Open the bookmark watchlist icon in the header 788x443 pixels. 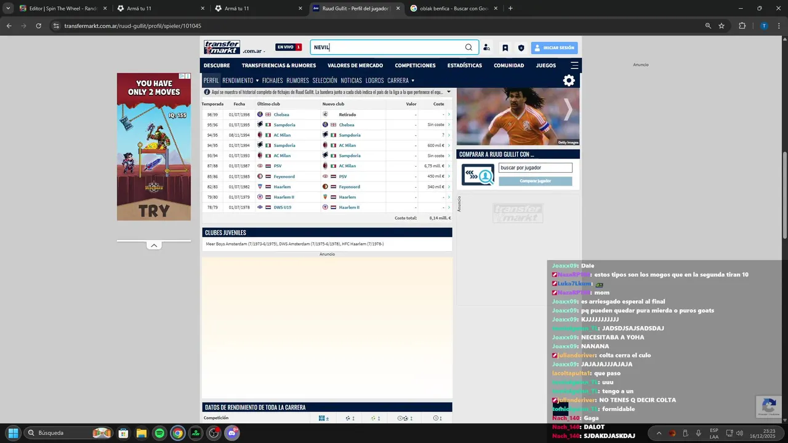pos(505,47)
